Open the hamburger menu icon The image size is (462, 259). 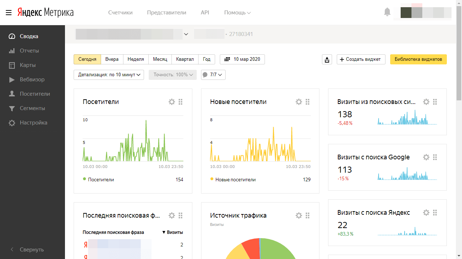click(x=9, y=13)
